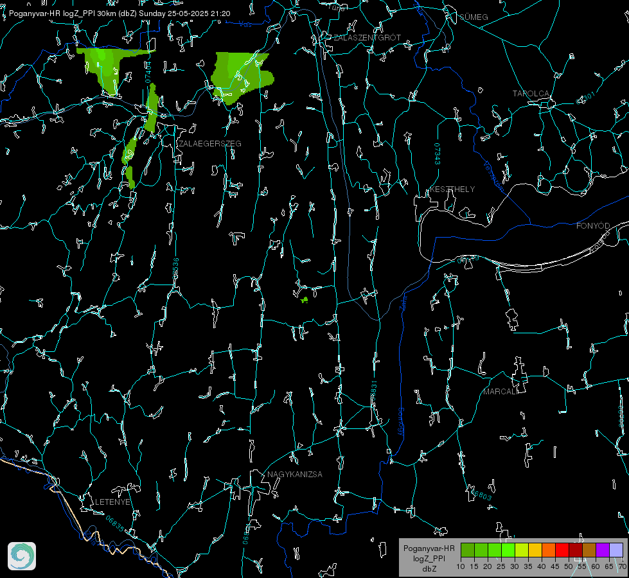Click the logZ_PPI legend text
The height and width of the screenshot is (578, 629).
[429, 558]
